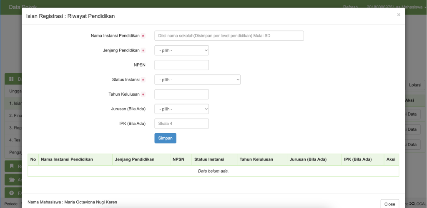Click the Tahun Kelulusan column header

[256, 159]
